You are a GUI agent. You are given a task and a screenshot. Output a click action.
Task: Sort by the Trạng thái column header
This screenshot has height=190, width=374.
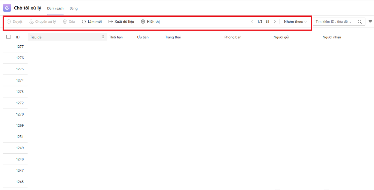click(x=173, y=37)
